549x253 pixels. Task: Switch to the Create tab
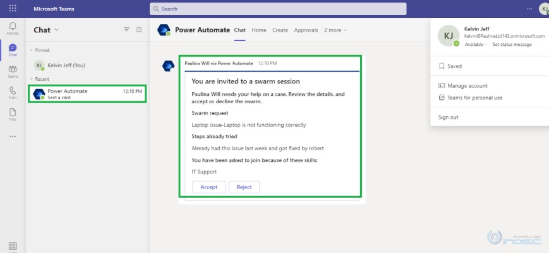coord(280,30)
